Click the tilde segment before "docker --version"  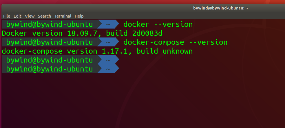coord(108,24)
